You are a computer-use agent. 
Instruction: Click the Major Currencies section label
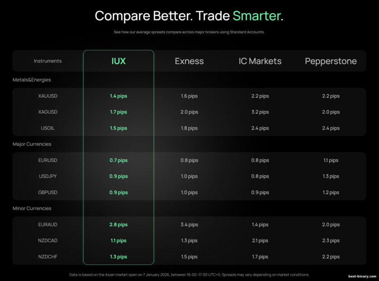[x=32, y=144]
